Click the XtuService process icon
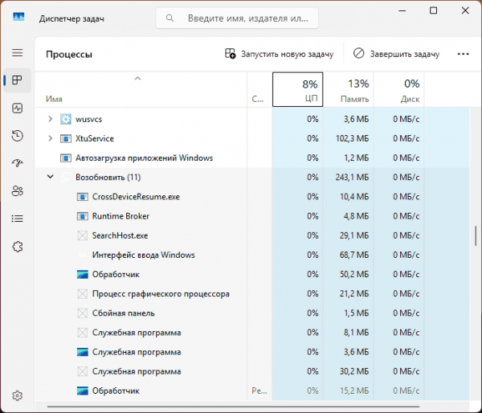The width and height of the screenshot is (482, 413). pyautogui.click(x=66, y=139)
